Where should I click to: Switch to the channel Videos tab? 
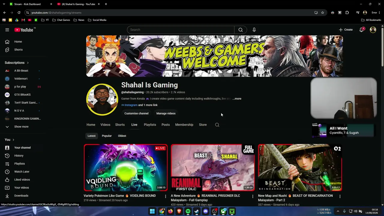(105, 125)
